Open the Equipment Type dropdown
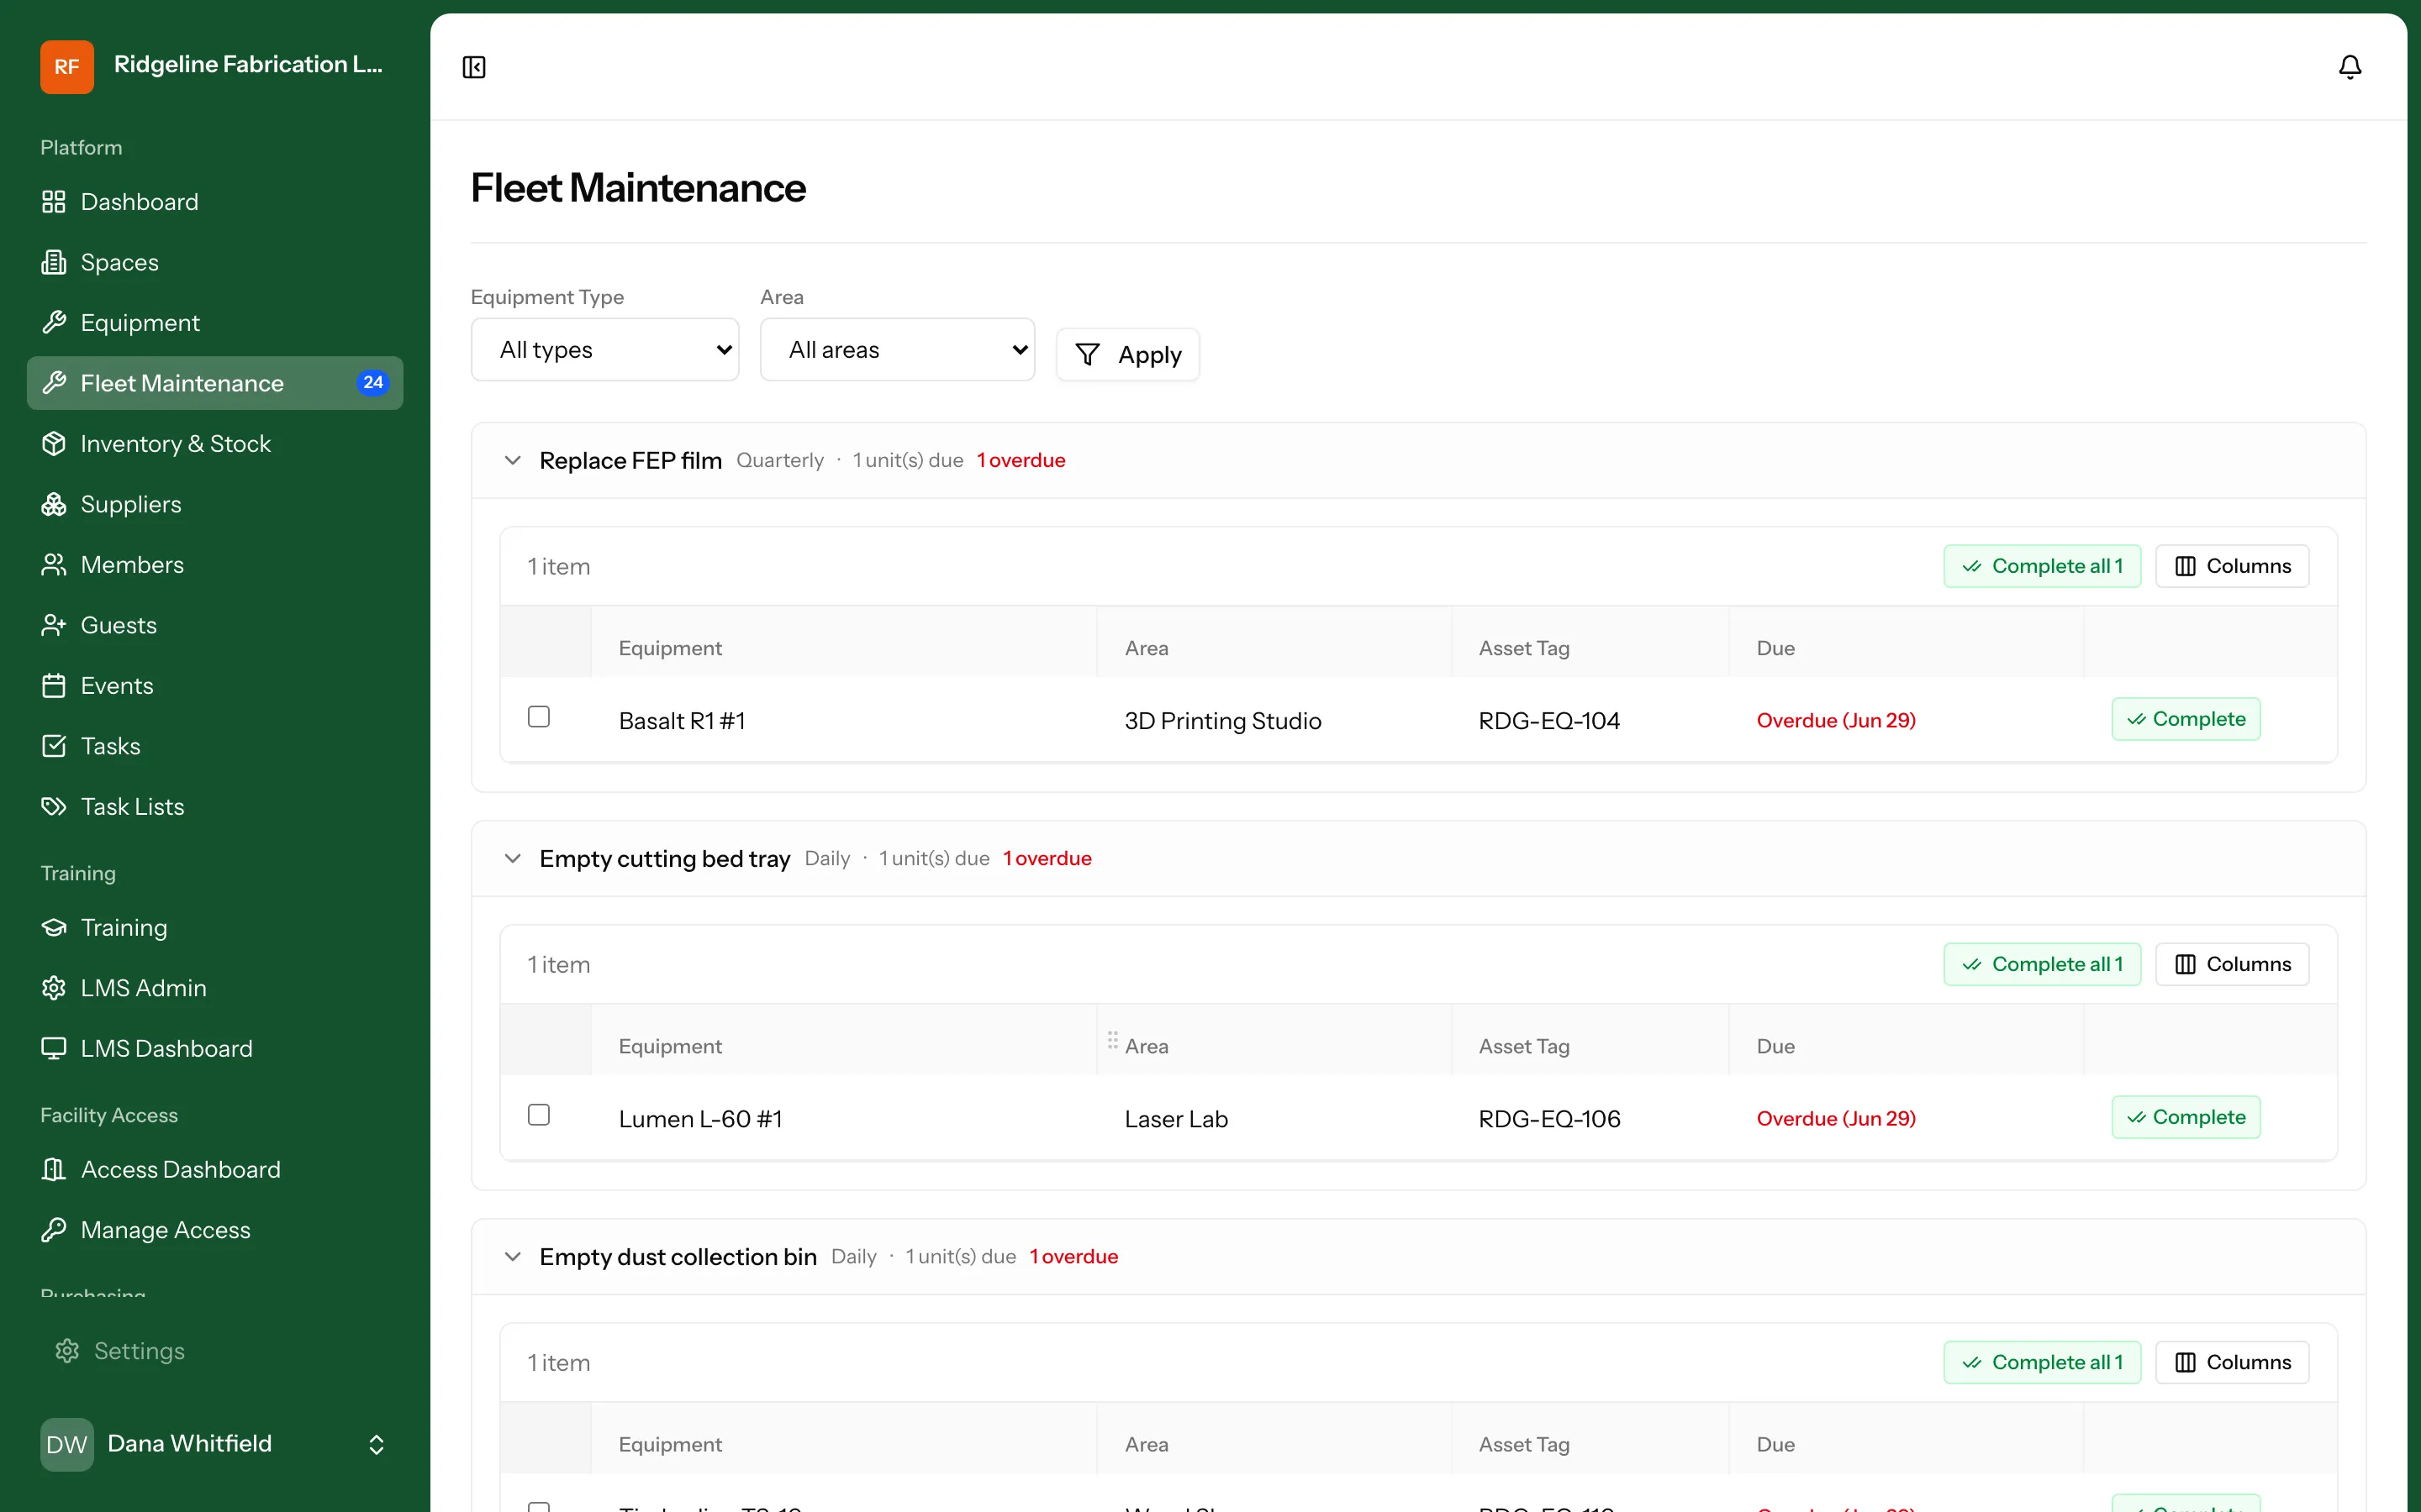2421x1512 pixels. point(605,350)
